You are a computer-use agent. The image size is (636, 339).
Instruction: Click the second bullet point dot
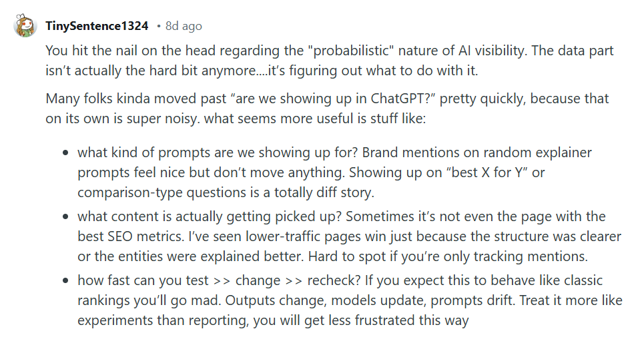(x=65, y=217)
